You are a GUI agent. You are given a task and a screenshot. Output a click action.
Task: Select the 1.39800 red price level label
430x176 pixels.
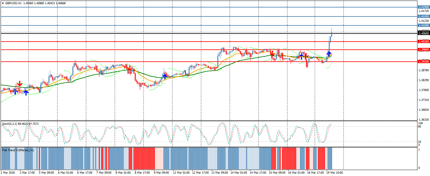click(x=424, y=50)
